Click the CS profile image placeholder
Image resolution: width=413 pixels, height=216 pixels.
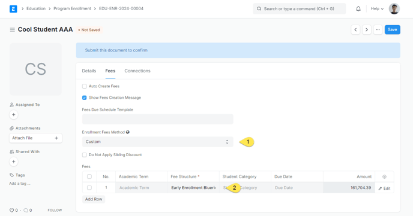(x=35, y=69)
